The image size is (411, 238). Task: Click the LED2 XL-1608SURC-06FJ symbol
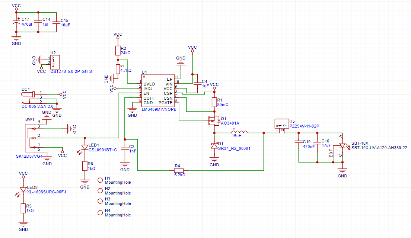pyautogui.click(x=23, y=190)
